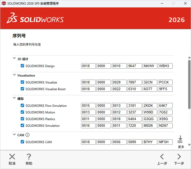Click Flow Simulation field containing 64K7
The width and height of the screenshot is (191, 169).
pos(165,106)
